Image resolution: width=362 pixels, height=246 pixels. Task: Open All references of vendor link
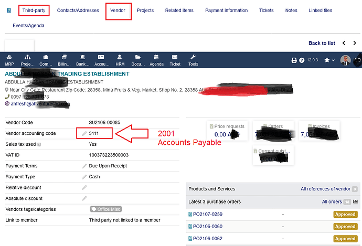325,189
